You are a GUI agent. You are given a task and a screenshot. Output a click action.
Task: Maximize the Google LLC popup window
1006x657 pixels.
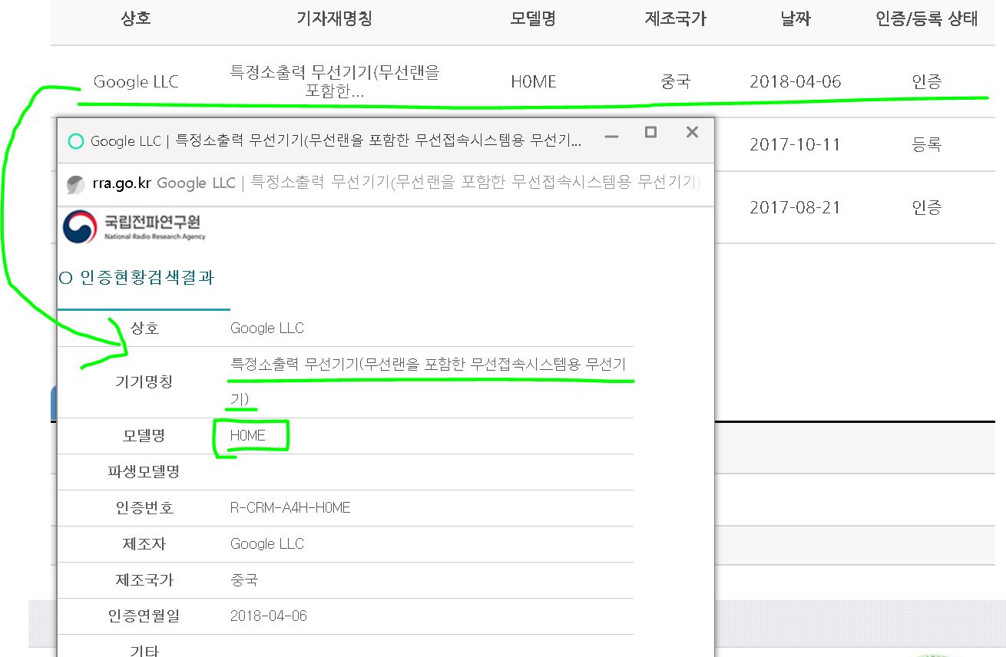tap(650, 132)
